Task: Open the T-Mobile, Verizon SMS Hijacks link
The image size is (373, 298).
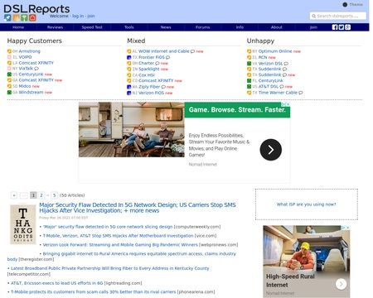Action: pos(118,236)
